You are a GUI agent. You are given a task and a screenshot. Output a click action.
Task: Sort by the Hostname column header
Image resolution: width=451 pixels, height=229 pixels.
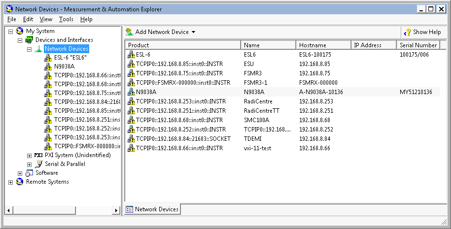click(x=323, y=45)
